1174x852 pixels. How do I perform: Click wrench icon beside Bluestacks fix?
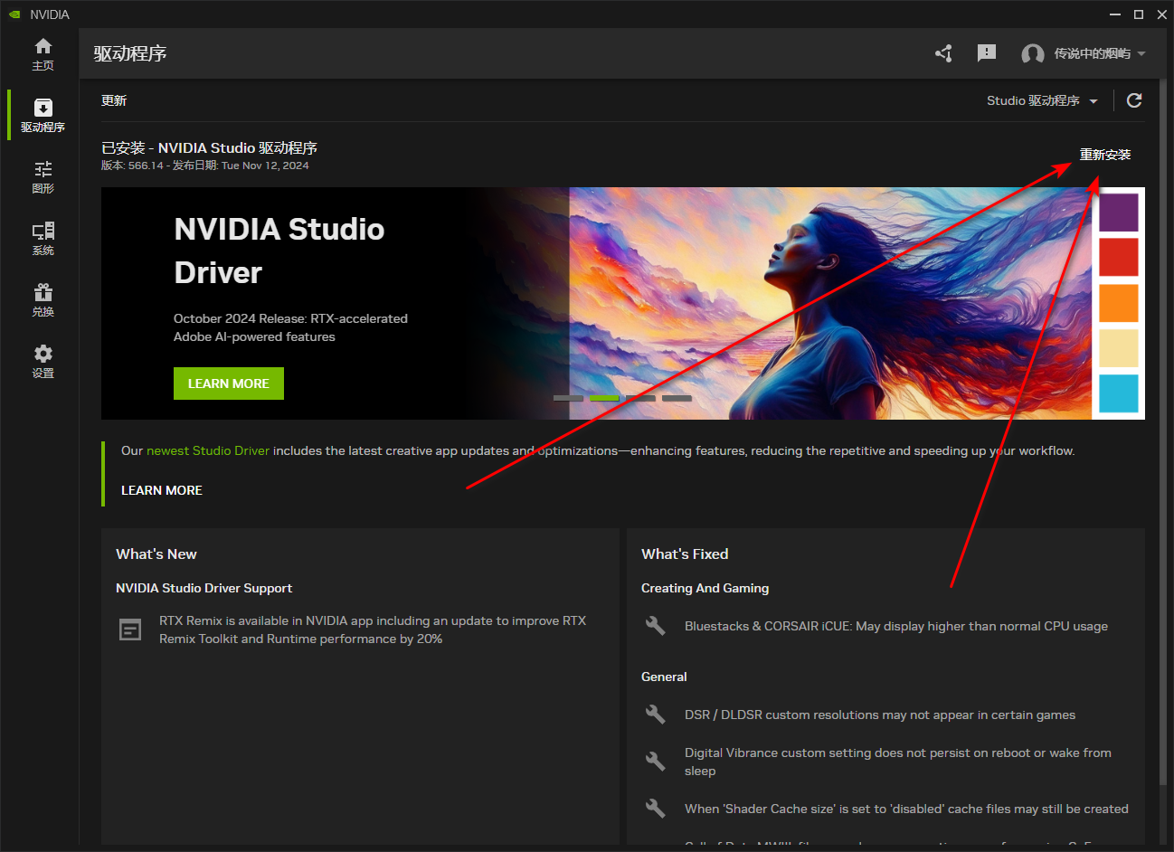(x=656, y=626)
